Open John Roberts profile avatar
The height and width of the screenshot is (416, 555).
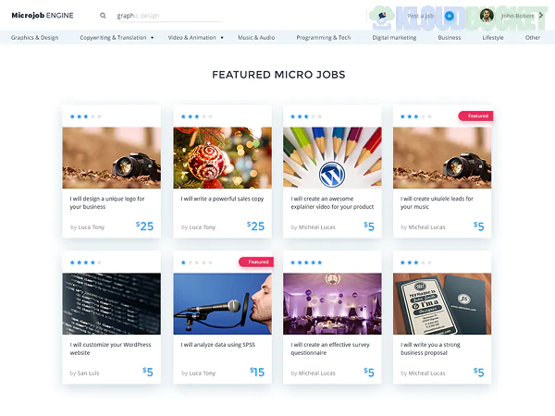pyautogui.click(x=487, y=16)
